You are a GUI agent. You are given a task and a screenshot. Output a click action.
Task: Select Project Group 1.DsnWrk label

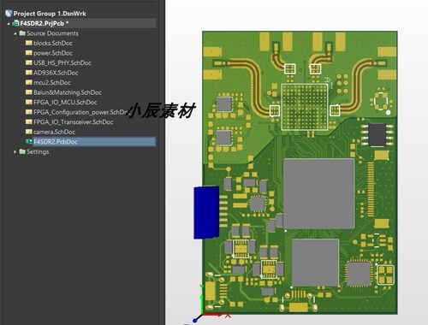(50, 14)
